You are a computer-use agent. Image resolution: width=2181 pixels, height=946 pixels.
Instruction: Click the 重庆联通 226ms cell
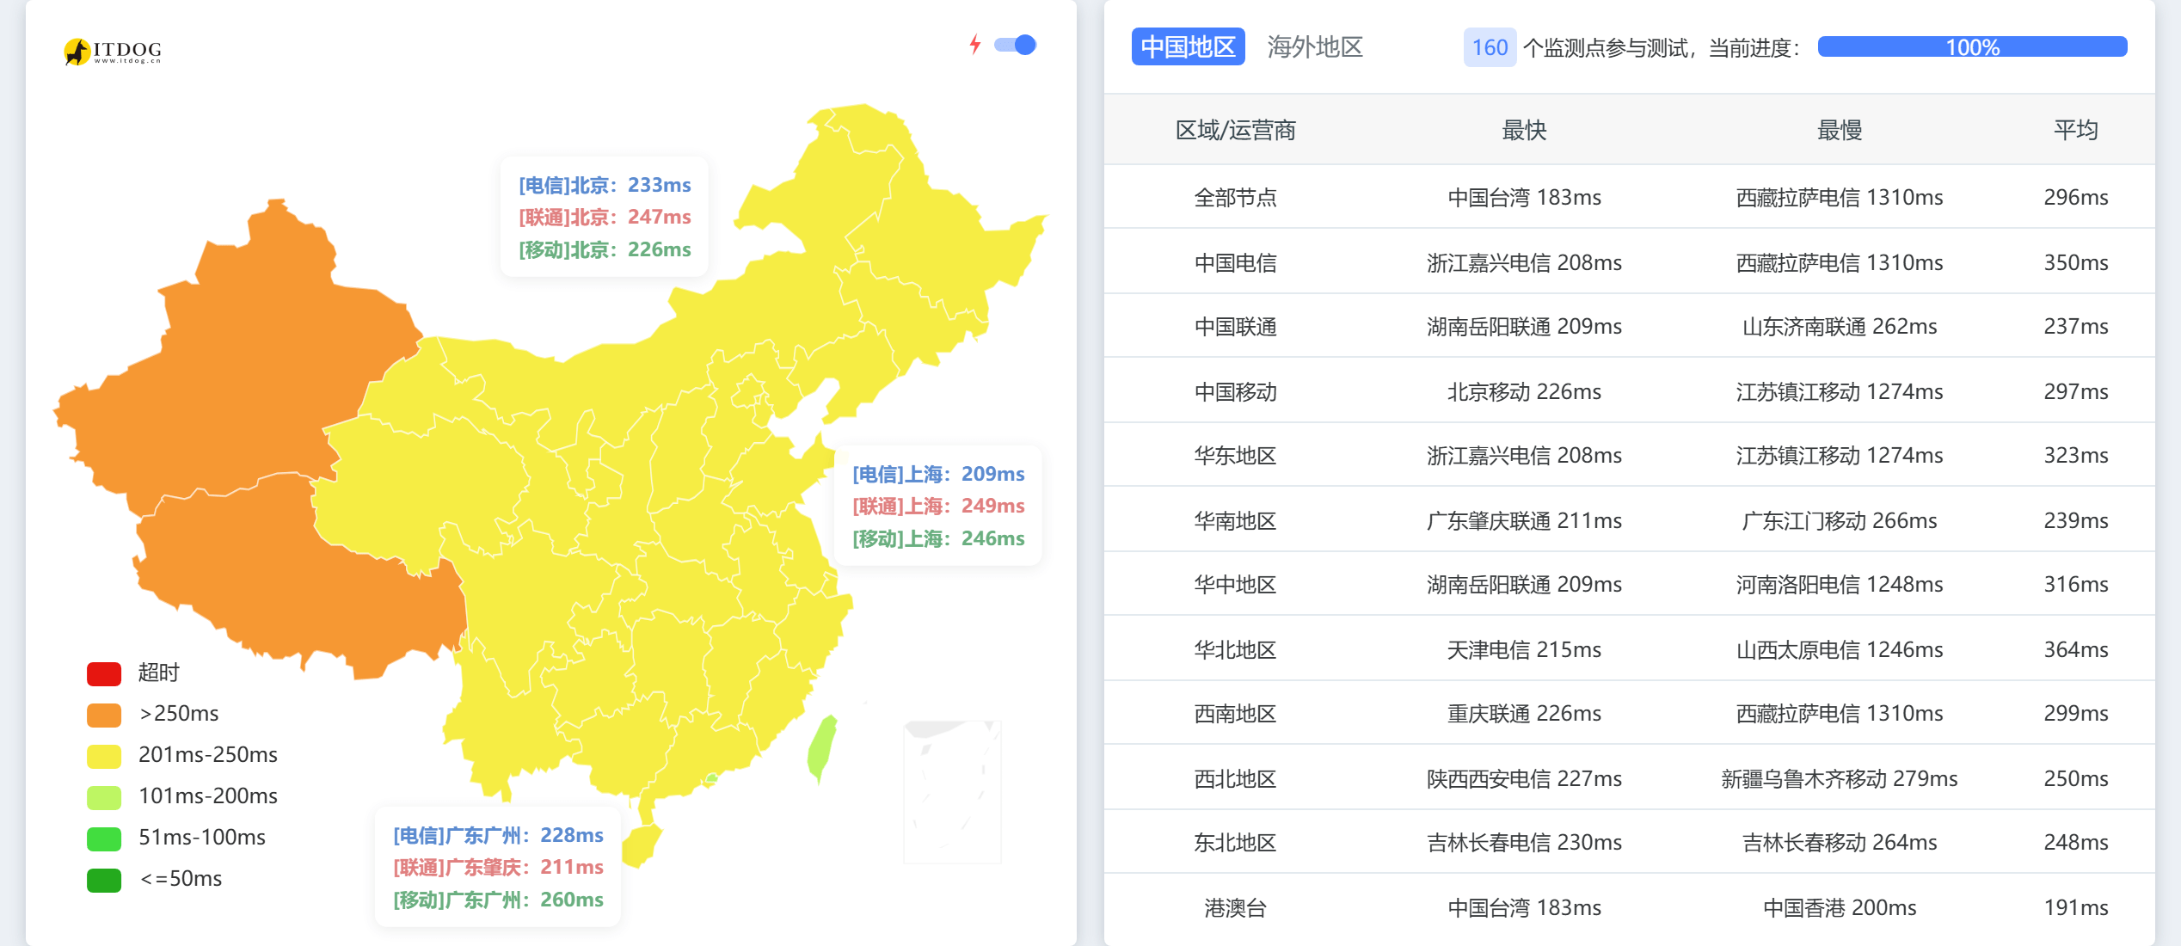1524,713
